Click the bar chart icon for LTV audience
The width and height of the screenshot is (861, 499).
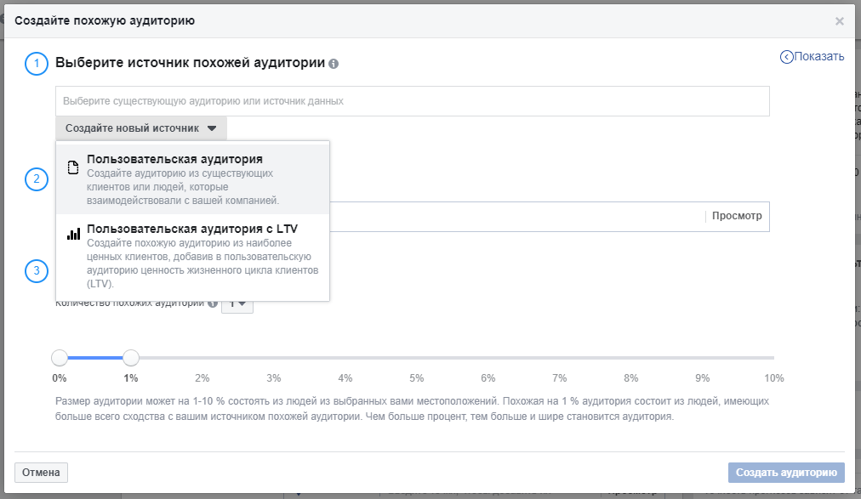coord(73,234)
